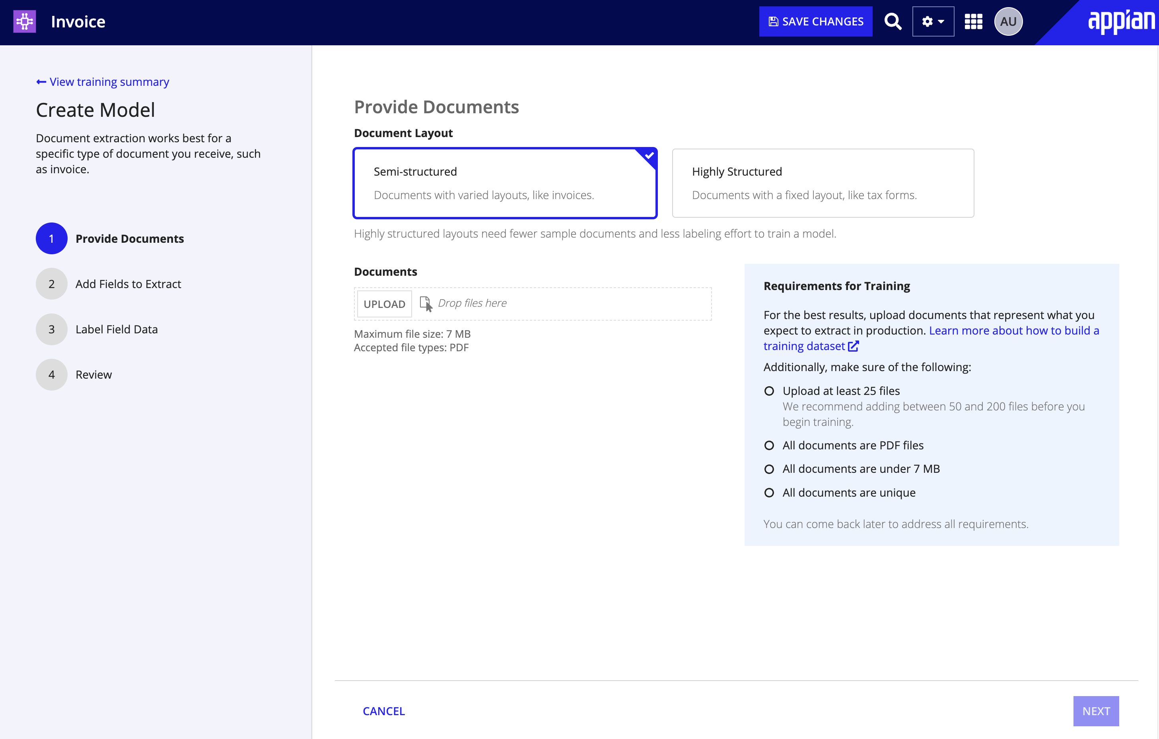This screenshot has height=739, width=1159.
Task: Click circle beside All documents are unique
Action: point(769,492)
